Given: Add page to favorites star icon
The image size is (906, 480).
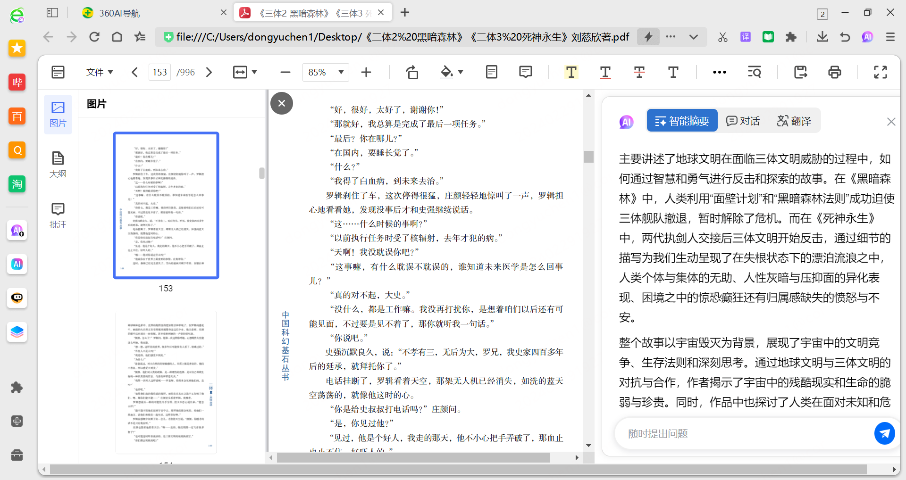Looking at the screenshot, I should click(x=140, y=37).
